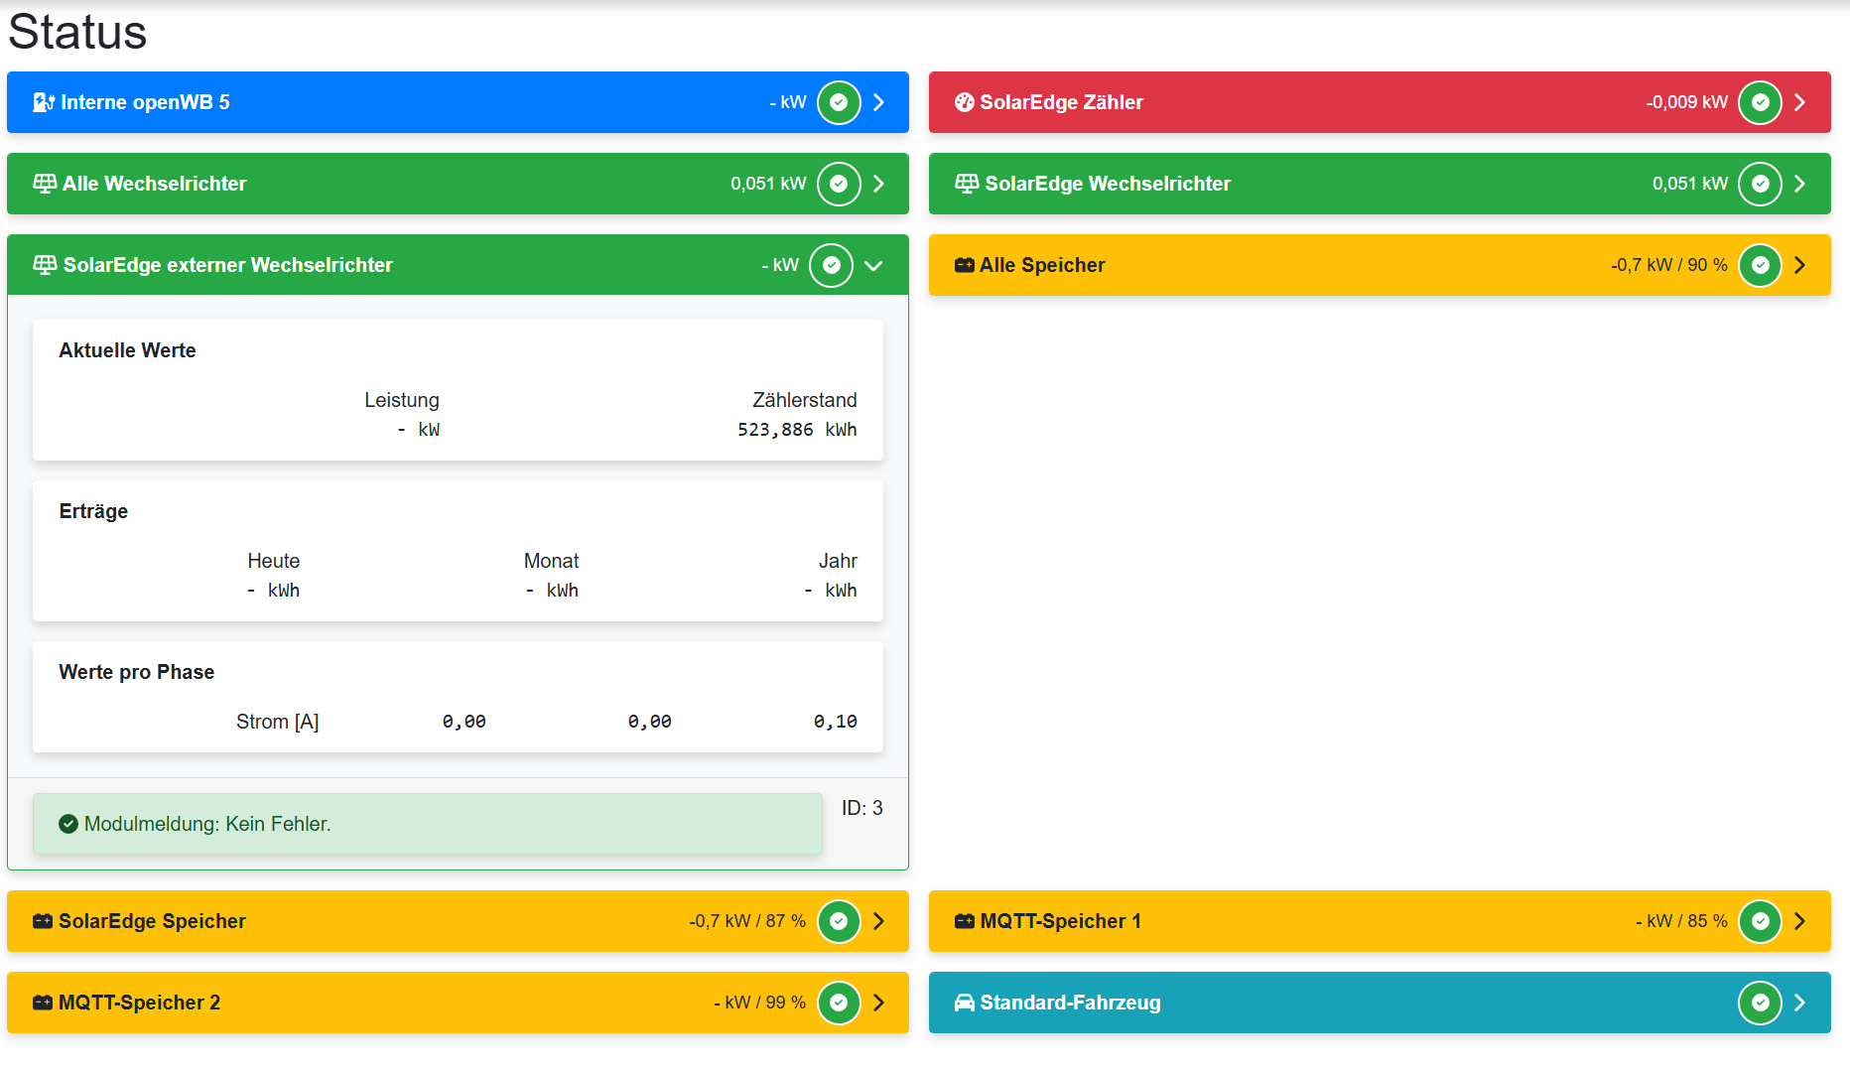The width and height of the screenshot is (1850, 1072).
Task: Click the battery icon beside SolarEdge Speicher
Action: tap(43, 921)
